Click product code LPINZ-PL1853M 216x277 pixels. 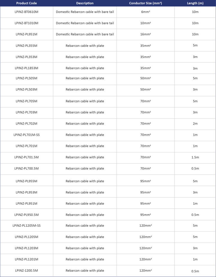pos(26,68)
